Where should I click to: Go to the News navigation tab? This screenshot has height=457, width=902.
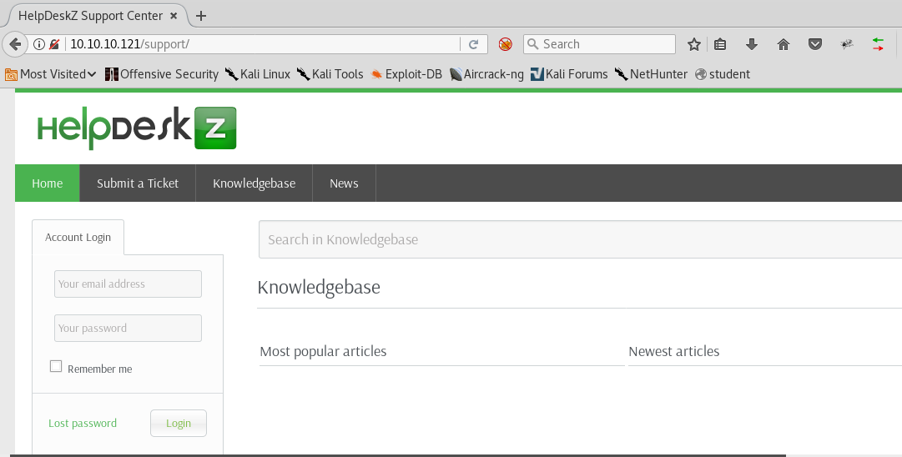pyautogui.click(x=344, y=183)
